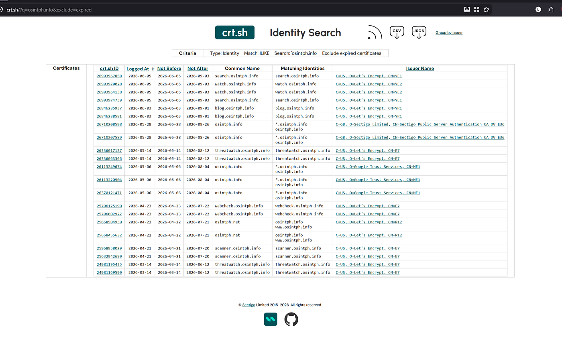Click the grid icon in the address bar
Viewport: 562px width, 341px height.
[477, 10]
